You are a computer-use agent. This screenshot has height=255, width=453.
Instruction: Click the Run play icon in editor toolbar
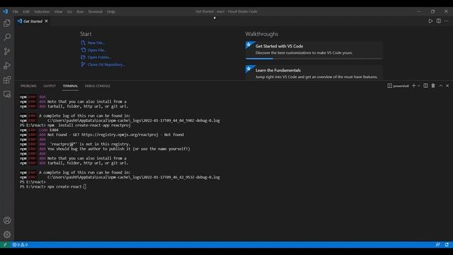(x=430, y=21)
